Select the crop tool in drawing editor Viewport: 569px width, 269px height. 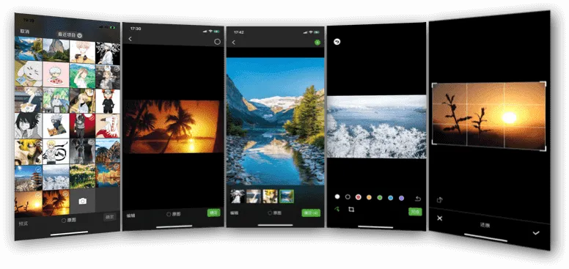pyautogui.click(x=351, y=210)
